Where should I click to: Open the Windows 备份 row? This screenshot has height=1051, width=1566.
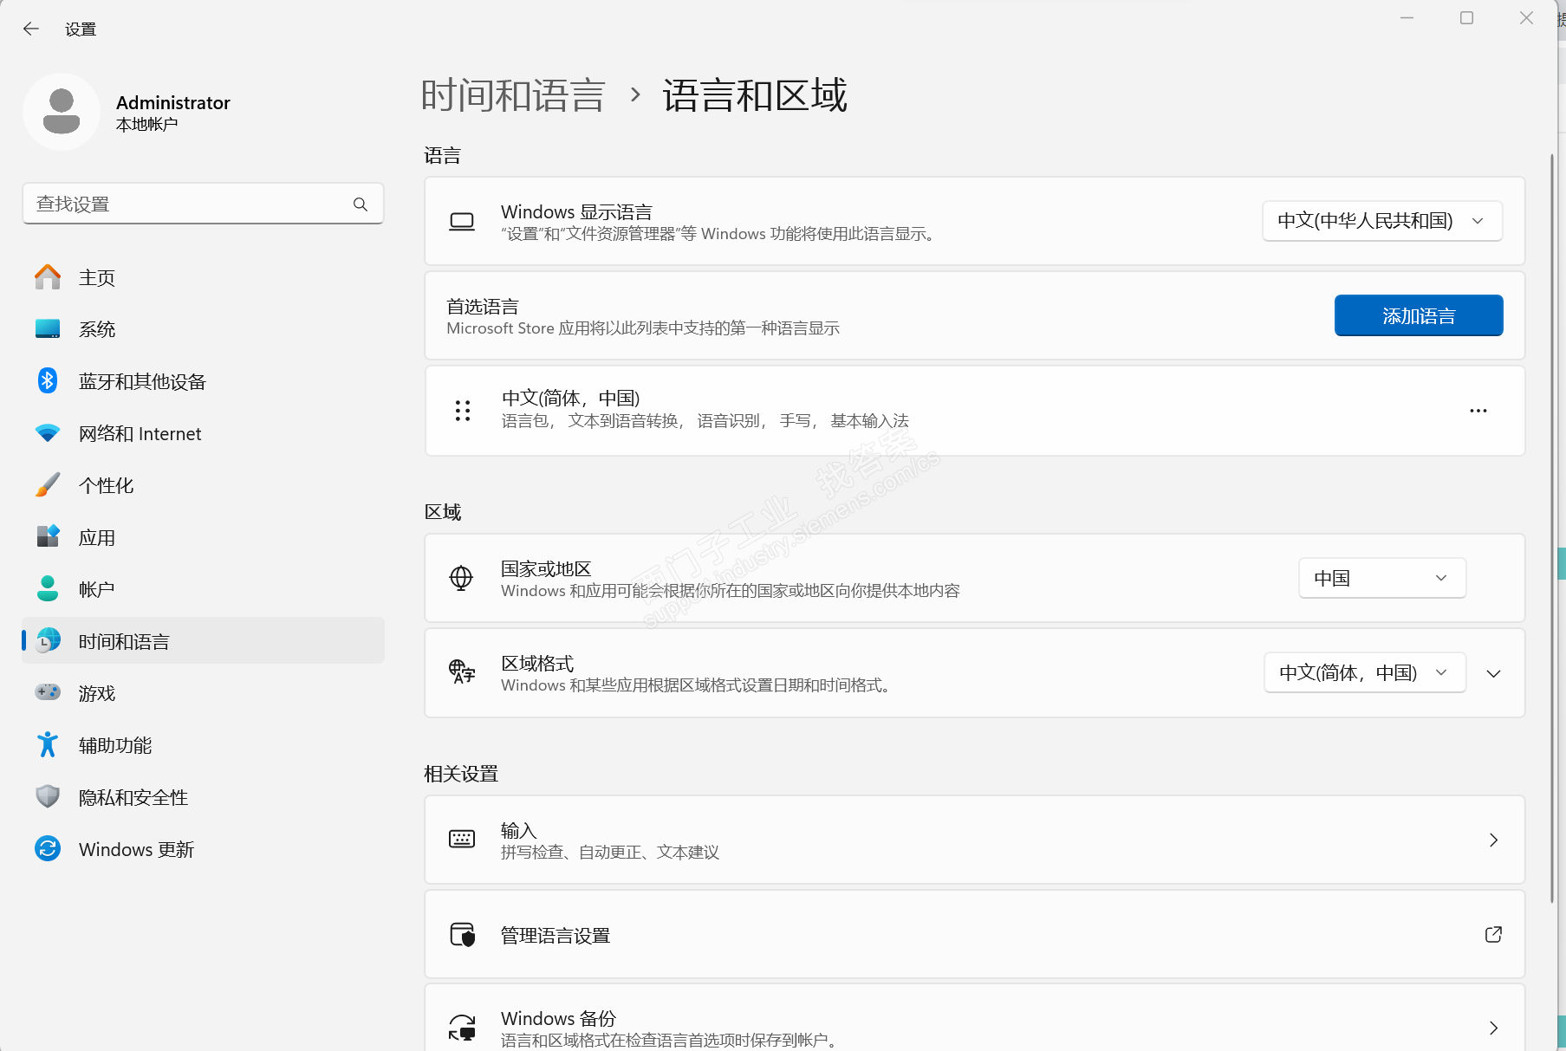click(x=975, y=1018)
